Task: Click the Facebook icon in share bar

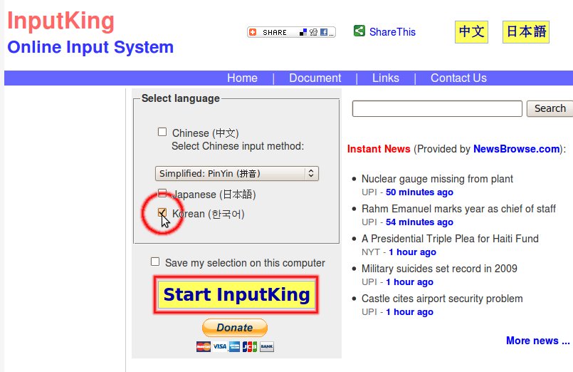Action: [x=324, y=32]
